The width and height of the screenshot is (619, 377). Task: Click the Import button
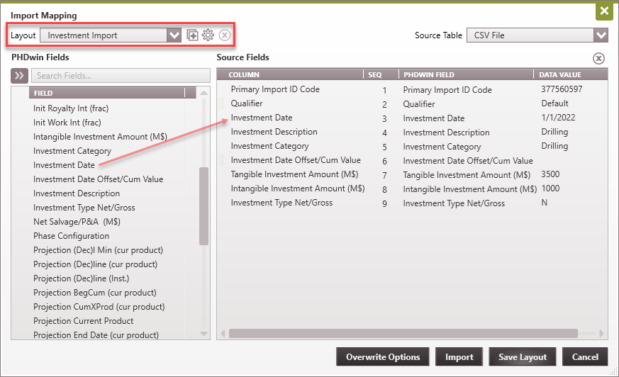[459, 357]
